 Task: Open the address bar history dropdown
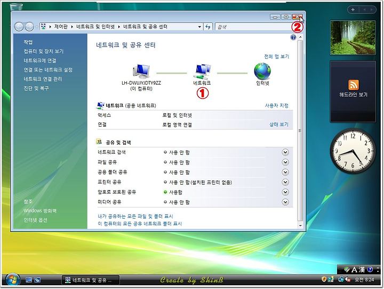click(199, 27)
